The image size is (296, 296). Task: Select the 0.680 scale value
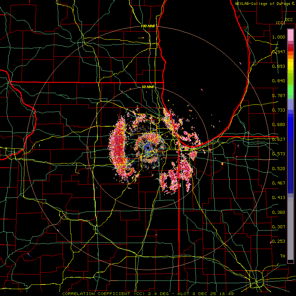pos(279,125)
